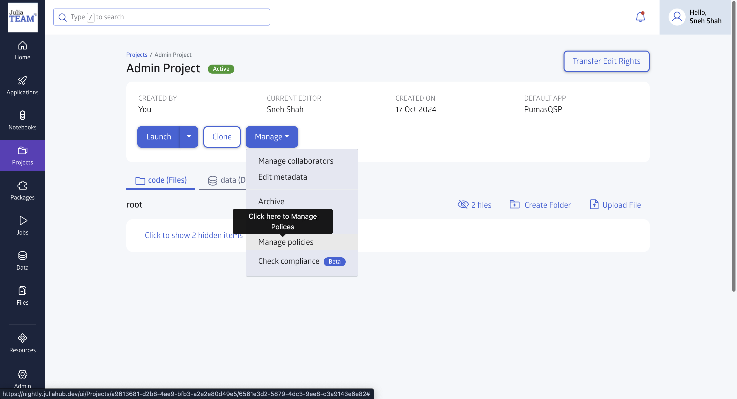Open the Files sidebar icon

pos(22,295)
